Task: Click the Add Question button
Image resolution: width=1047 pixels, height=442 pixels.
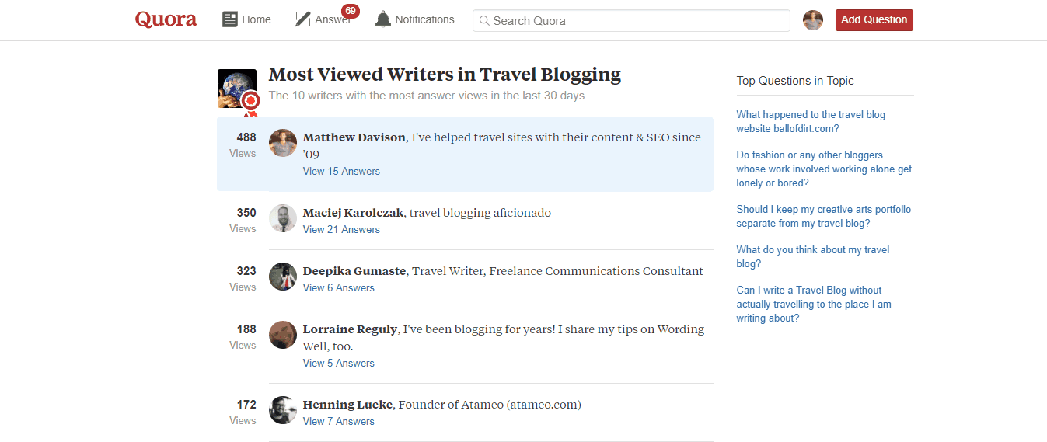Action: point(874,20)
